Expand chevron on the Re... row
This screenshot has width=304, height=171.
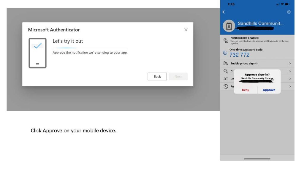290,86
